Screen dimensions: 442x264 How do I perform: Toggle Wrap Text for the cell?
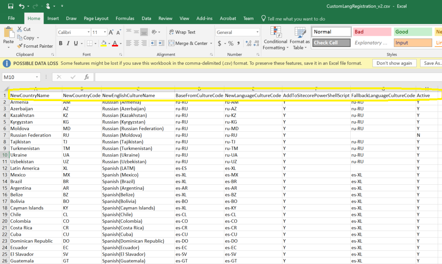[182, 32]
